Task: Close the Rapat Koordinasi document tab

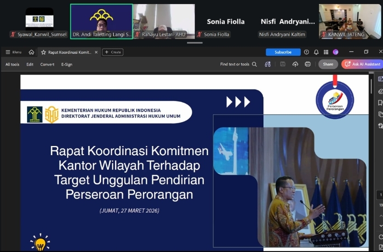Action: (x=96, y=52)
